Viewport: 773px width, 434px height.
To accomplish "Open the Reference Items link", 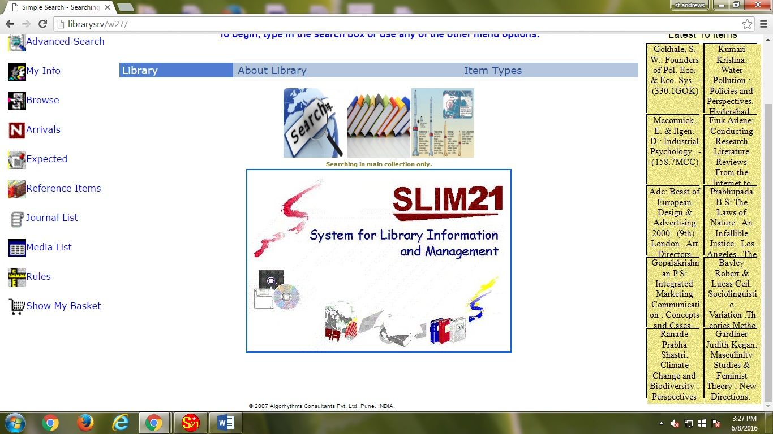I will click(63, 188).
